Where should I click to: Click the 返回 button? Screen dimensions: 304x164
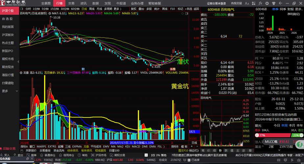click(196, 9)
